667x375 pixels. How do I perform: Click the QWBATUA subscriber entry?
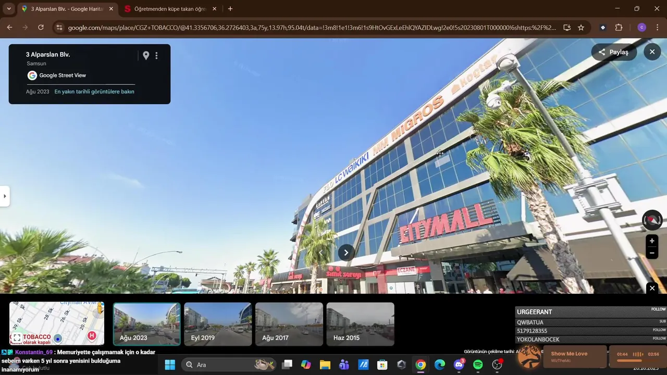pyautogui.click(x=591, y=322)
